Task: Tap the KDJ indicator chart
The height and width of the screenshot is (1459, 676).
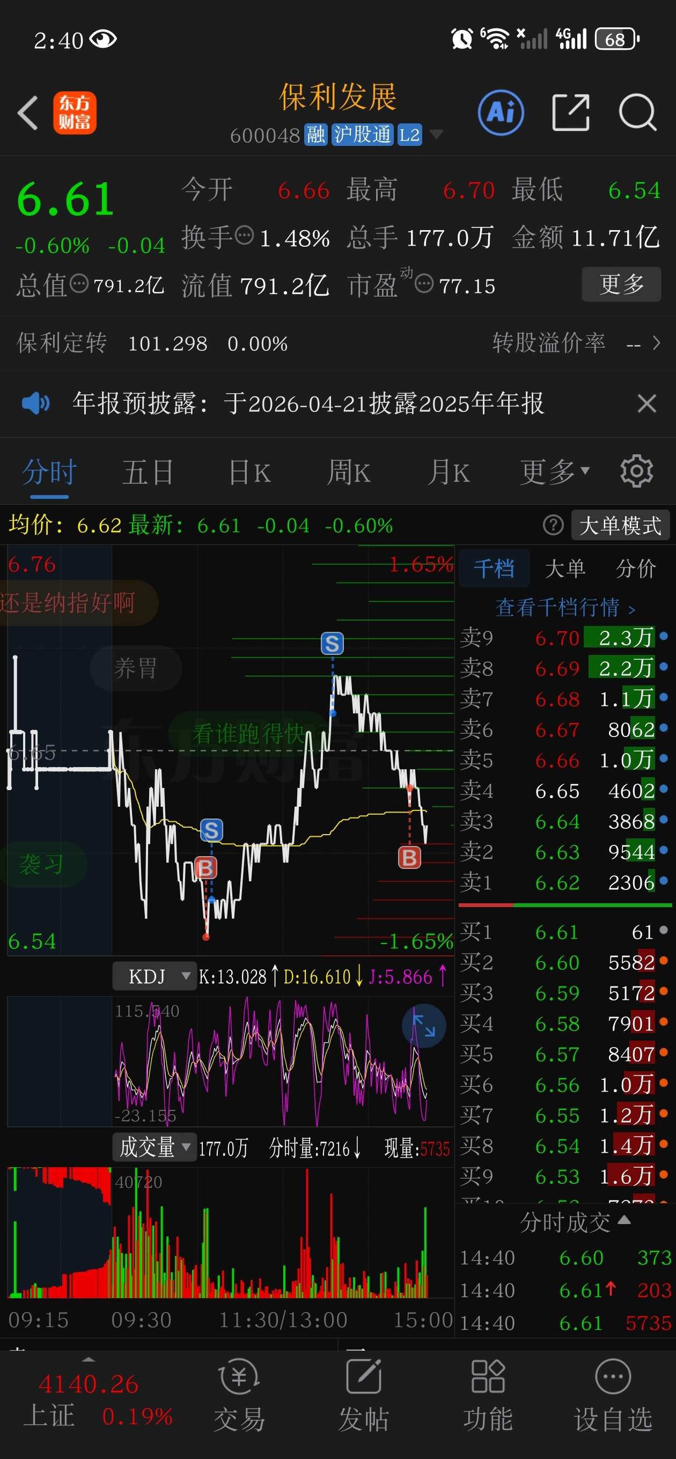Action: pyautogui.click(x=230, y=1062)
